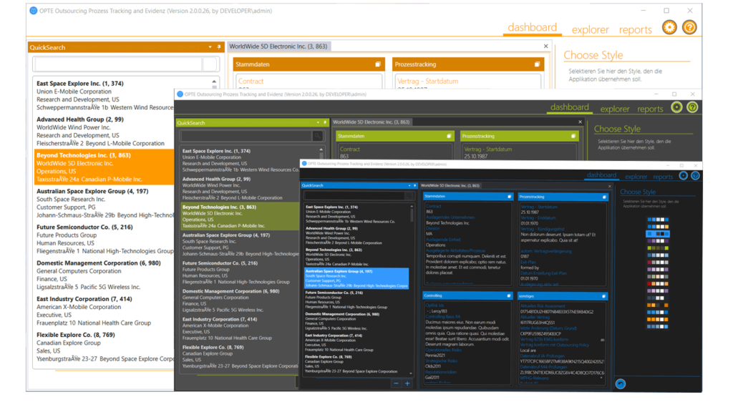Switch to explorer tab in orange window

tap(590, 29)
